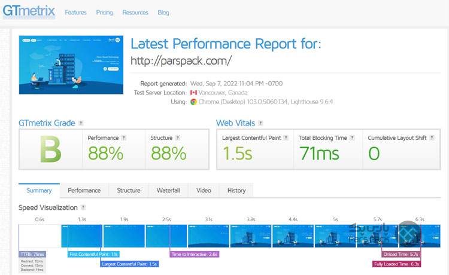Click the 3.8s filmstrip frame
This screenshot has height=275, width=449.
(251, 236)
